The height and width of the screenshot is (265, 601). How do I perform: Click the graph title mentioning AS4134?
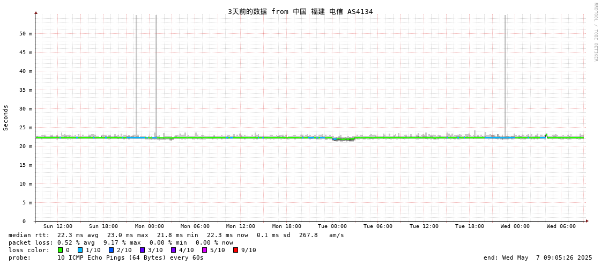pos(300,11)
